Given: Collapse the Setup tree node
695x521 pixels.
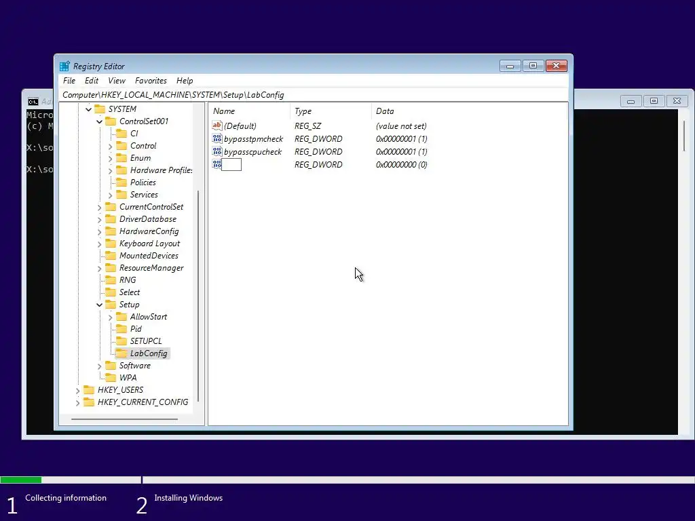Looking at the screenshot, I should tap(99, 305).
